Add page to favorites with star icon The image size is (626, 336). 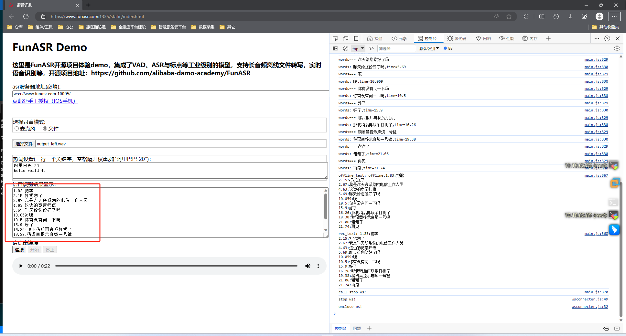[509, 16]
